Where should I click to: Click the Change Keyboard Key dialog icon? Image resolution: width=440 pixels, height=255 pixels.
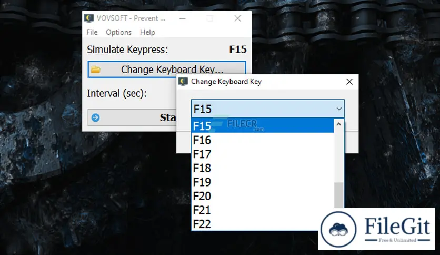183,82
